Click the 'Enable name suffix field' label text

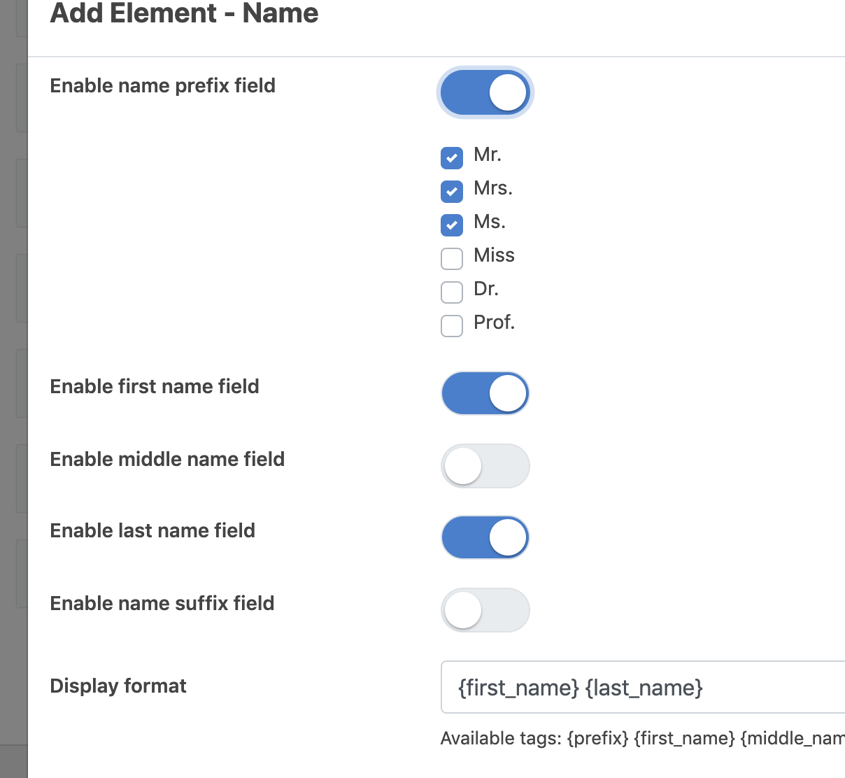162,603
